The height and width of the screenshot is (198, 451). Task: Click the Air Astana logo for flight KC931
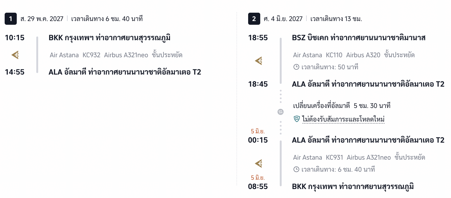(x=259, y=163)
